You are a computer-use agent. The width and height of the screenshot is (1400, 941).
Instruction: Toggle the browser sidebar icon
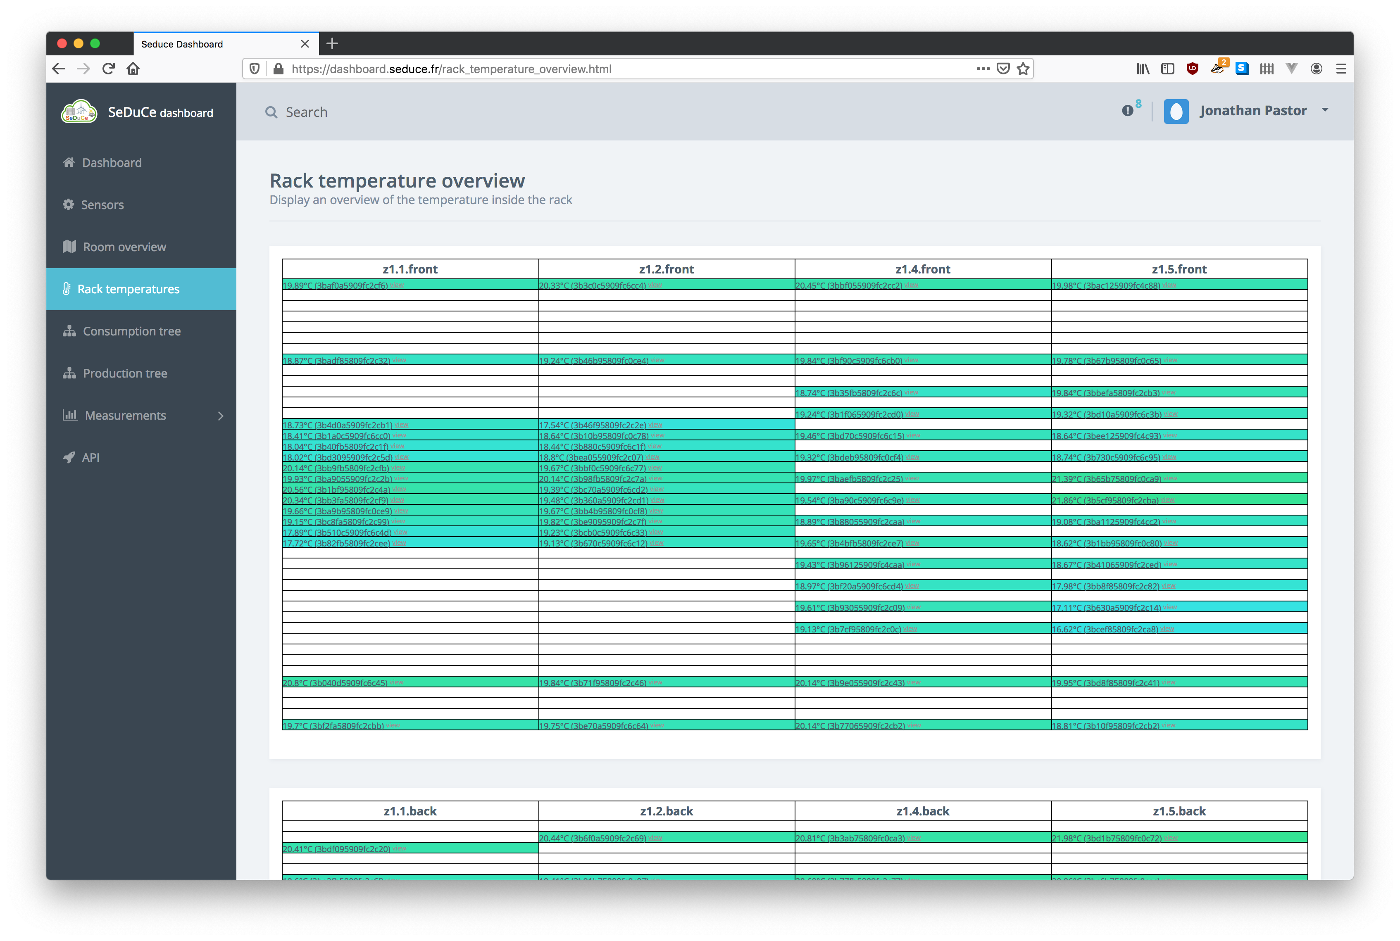(1167, 69)
